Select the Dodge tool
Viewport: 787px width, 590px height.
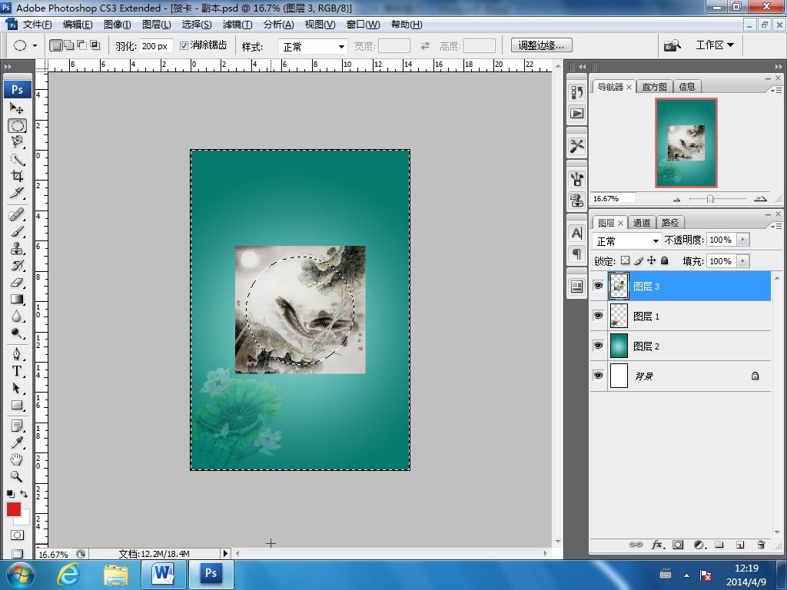17,333
